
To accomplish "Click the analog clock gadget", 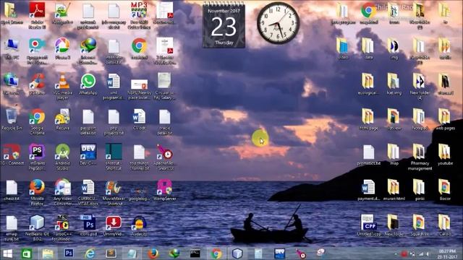I will (278, 23).
